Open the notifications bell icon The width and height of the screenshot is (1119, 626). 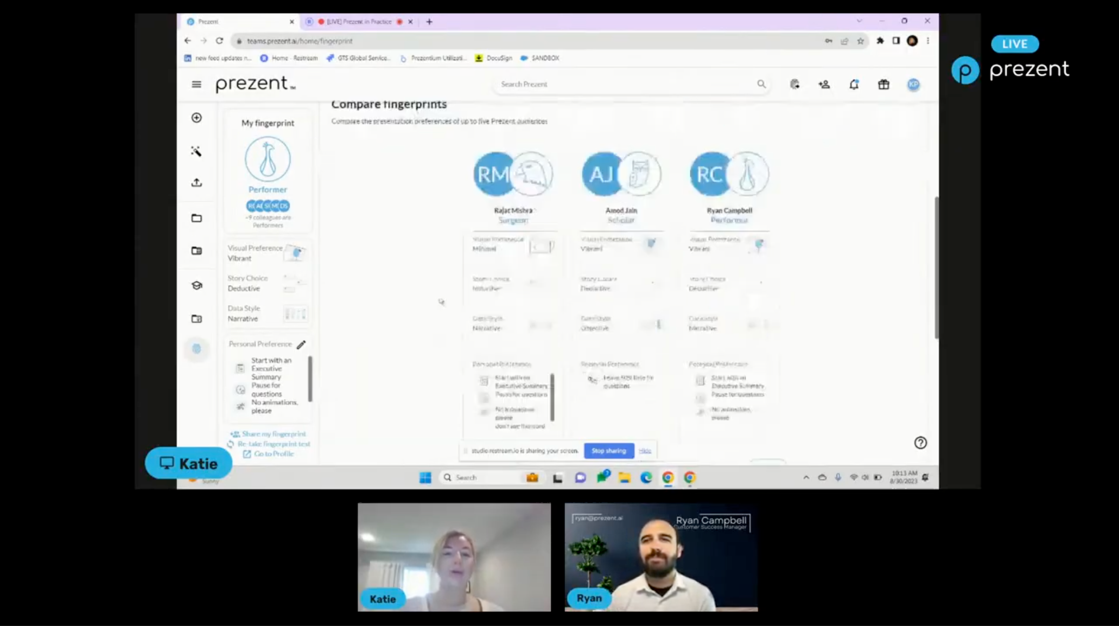854,84
